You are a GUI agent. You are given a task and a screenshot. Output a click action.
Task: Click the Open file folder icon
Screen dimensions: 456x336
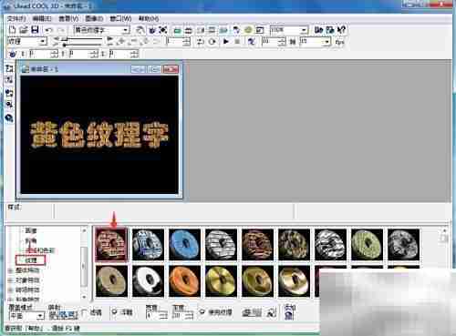click(24, 30)
